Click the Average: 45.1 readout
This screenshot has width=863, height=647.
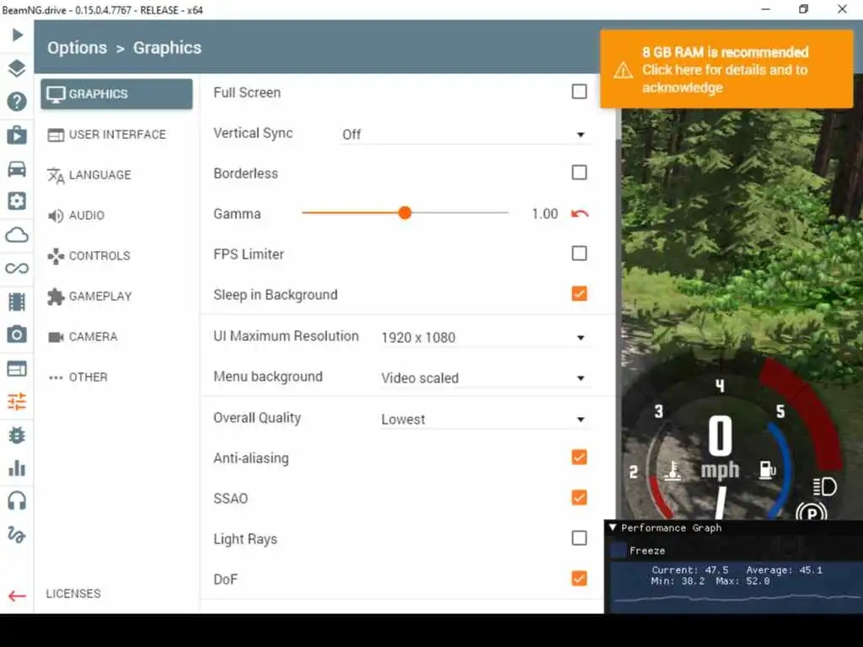(785, 570)
